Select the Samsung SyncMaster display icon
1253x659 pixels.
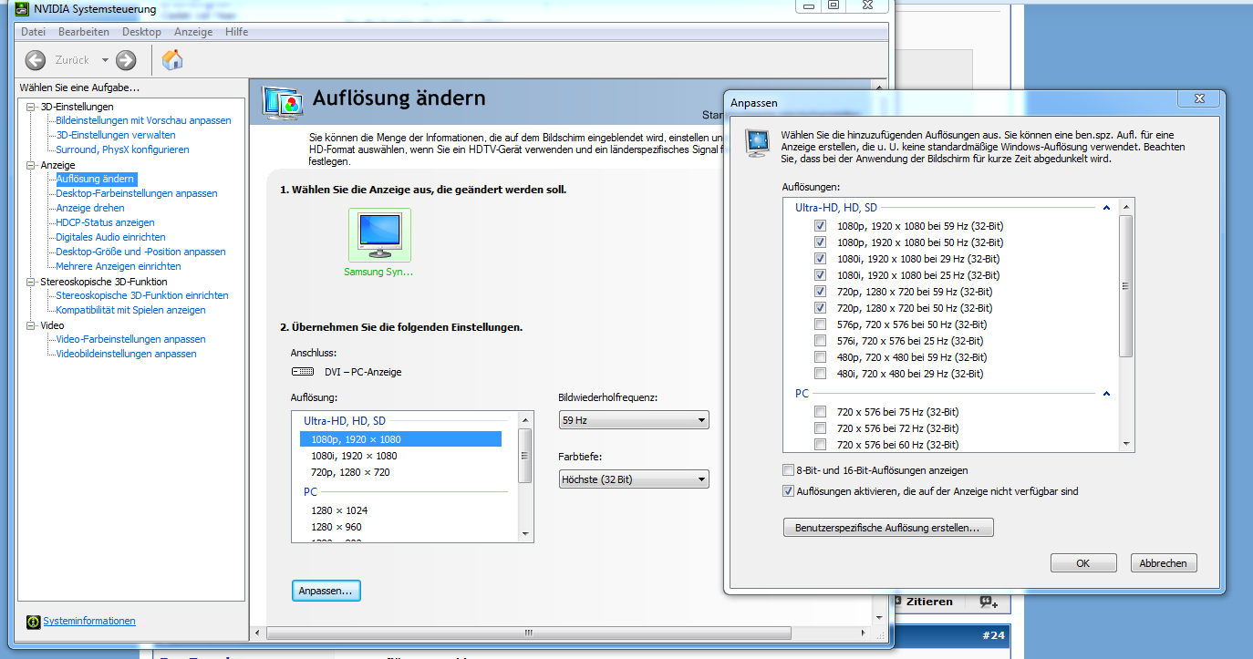click(x=378, y=234)
